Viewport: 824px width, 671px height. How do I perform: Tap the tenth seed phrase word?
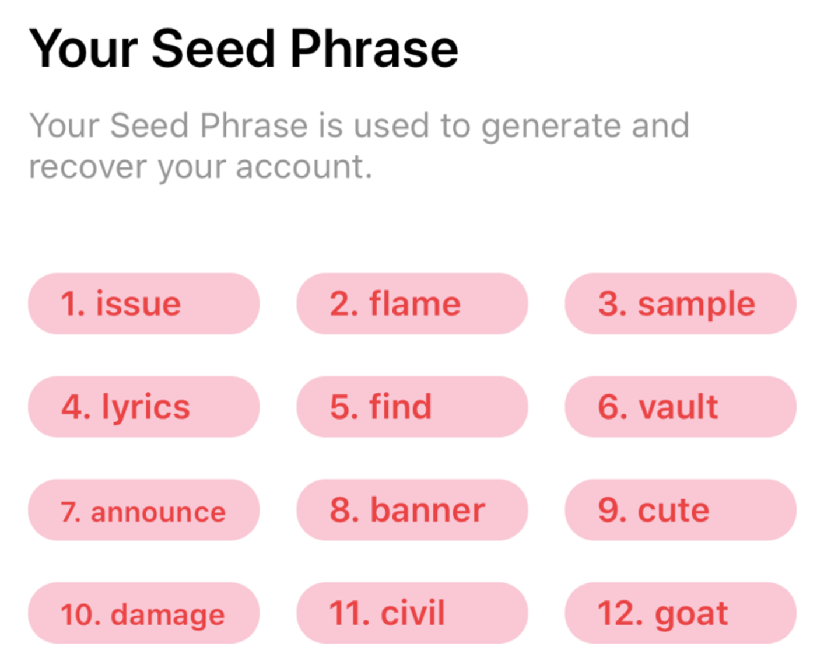pos(143,613)
